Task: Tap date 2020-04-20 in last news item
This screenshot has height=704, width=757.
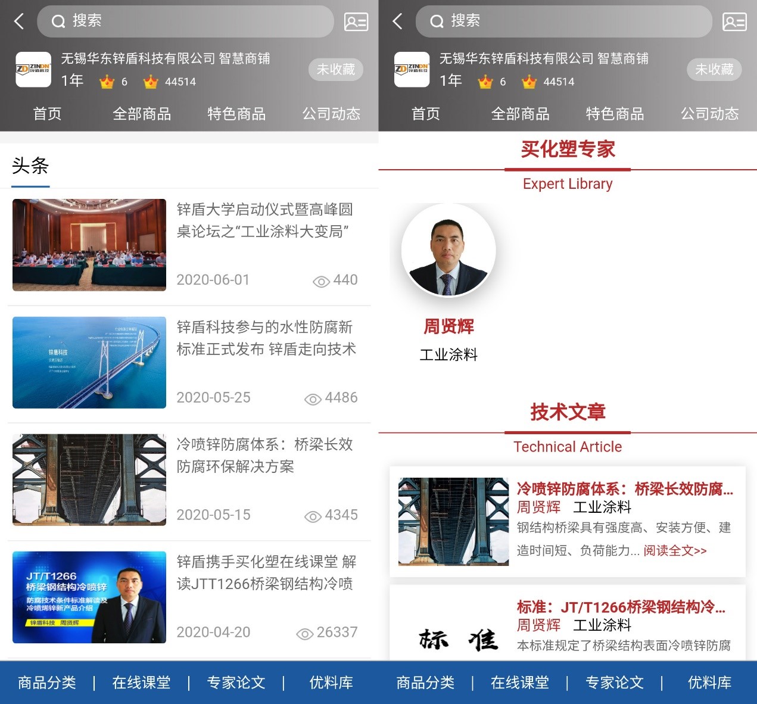Action: tap(213, 632)
